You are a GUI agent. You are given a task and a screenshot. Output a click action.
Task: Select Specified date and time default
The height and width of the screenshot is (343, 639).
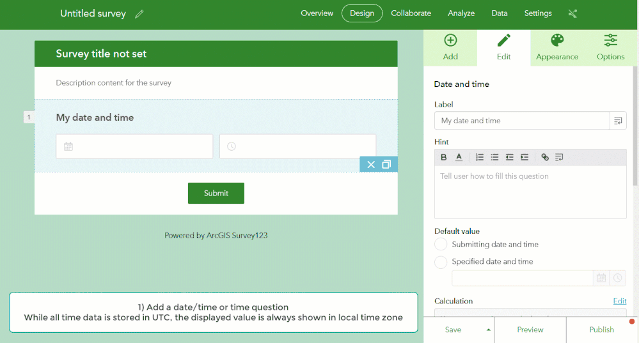pyautogui.click(x=441, y=262)
